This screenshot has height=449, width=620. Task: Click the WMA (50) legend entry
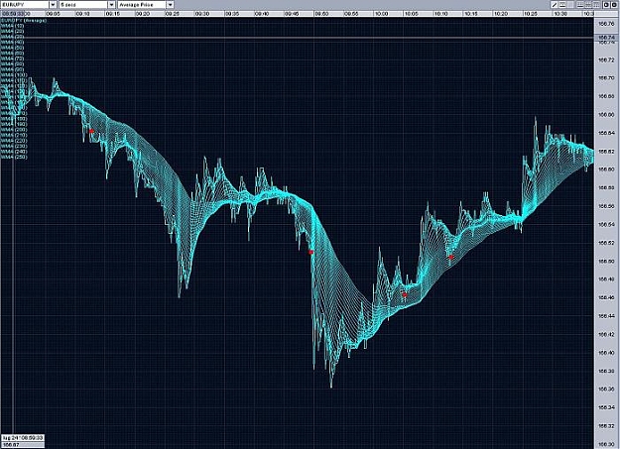tap(13, 48)
